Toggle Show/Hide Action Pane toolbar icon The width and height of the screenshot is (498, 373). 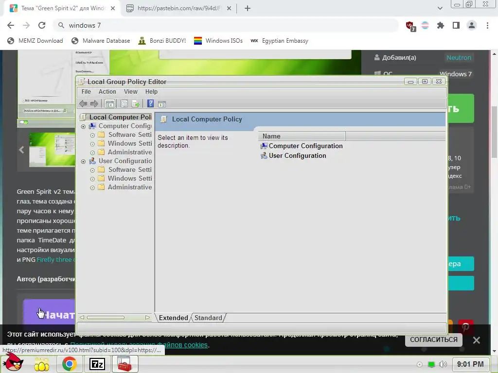click(x=162, y=104)
